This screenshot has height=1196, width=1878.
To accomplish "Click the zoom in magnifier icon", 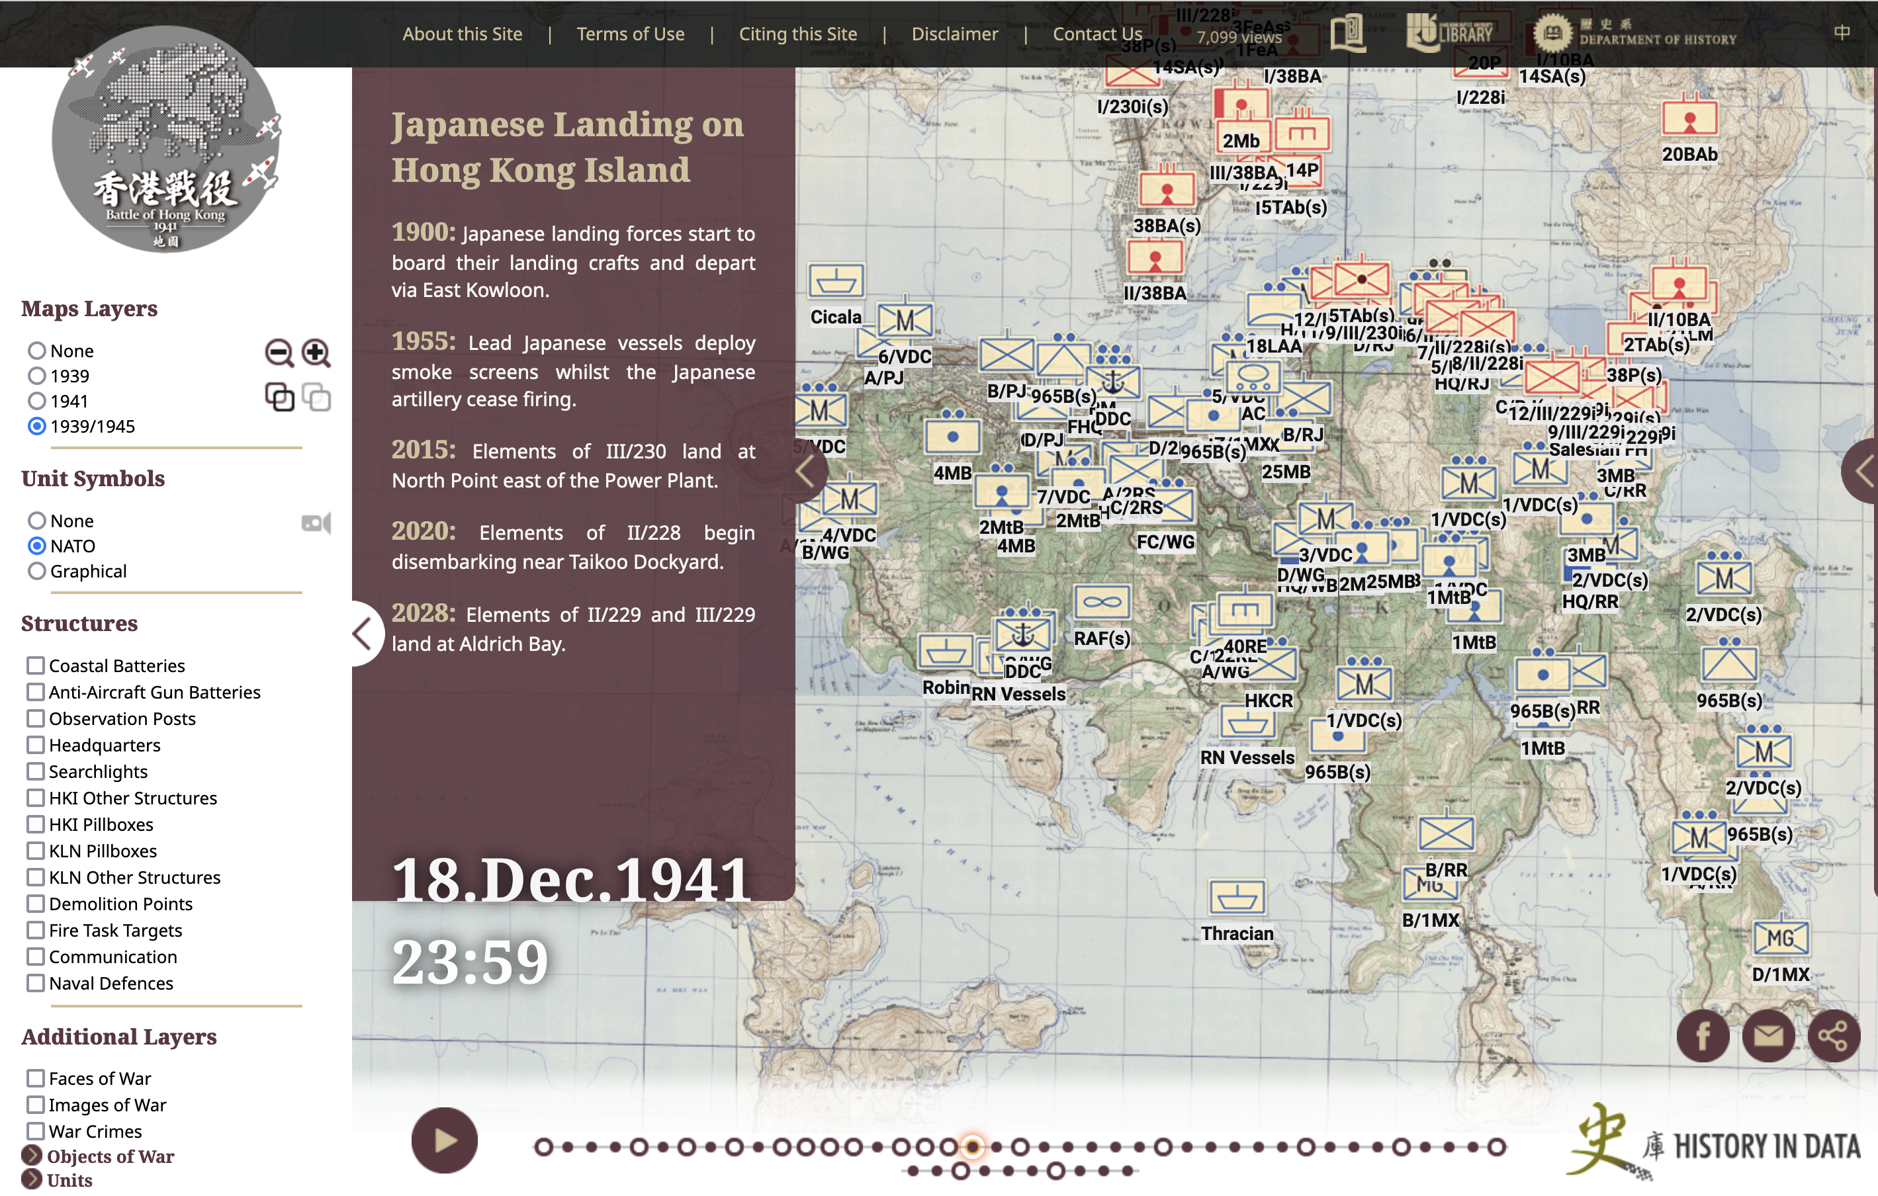I will (316, 353).
